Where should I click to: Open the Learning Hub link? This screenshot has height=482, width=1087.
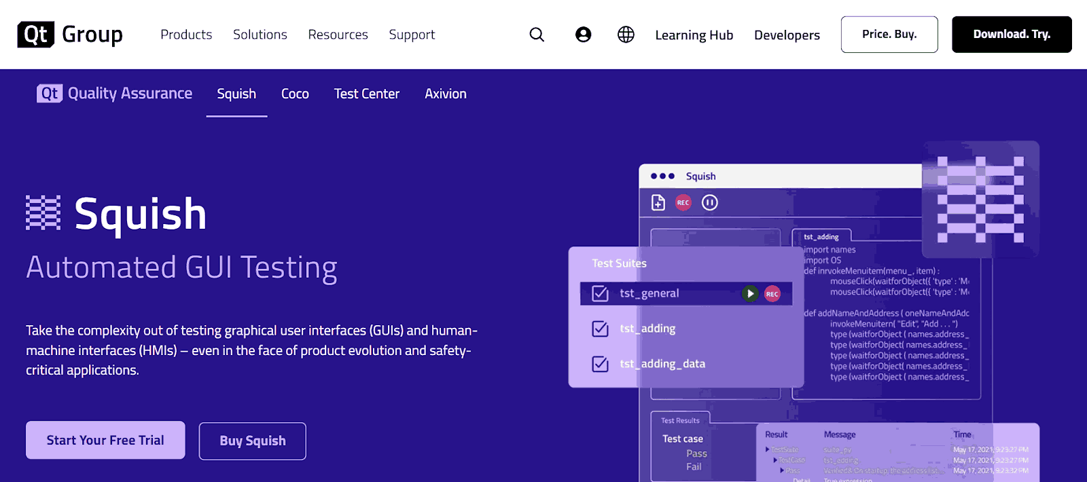click(x=694, y=35)
